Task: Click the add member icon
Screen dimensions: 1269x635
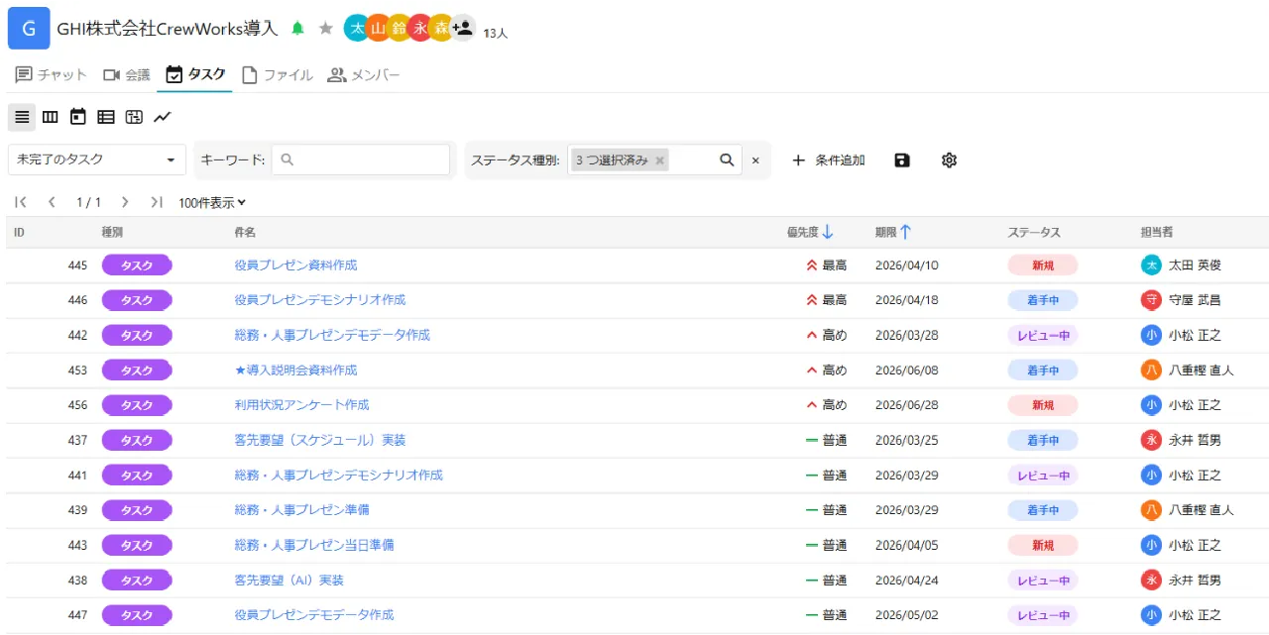Action: tap(463, 29)
